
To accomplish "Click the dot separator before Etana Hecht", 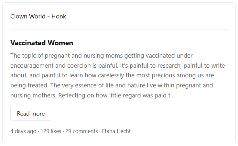I will point(100,131).
